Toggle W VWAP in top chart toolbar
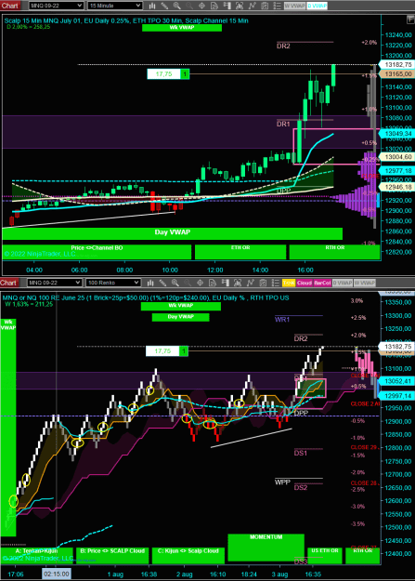The width and height of the screenshot is (415, 581). pos(294,6)
